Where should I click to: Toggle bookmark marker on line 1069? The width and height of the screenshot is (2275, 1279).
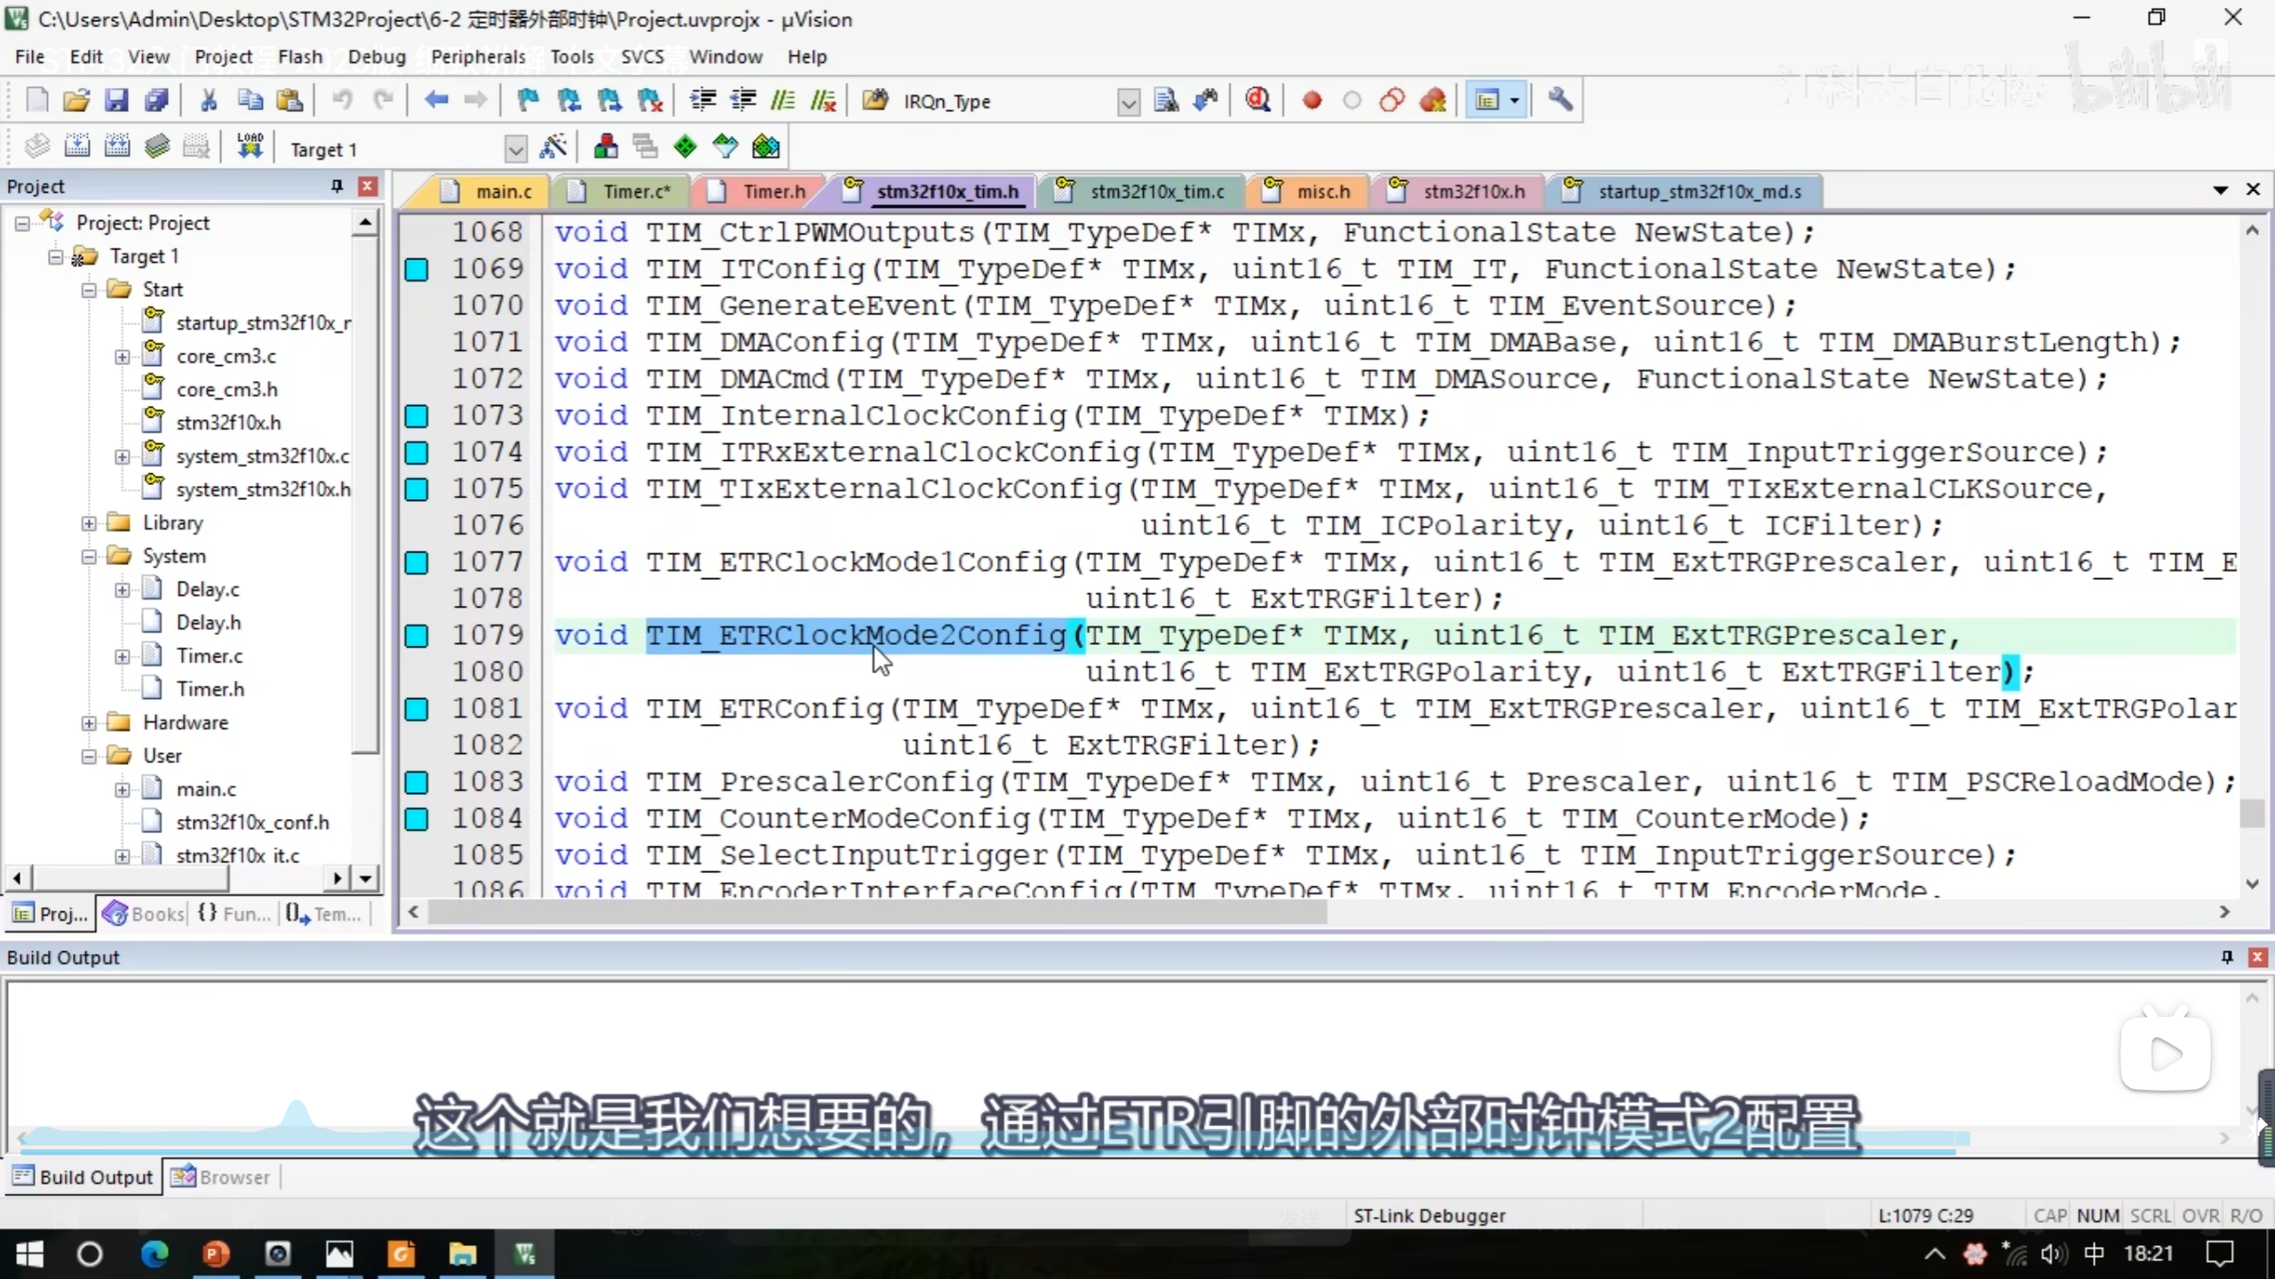(416, 269)
